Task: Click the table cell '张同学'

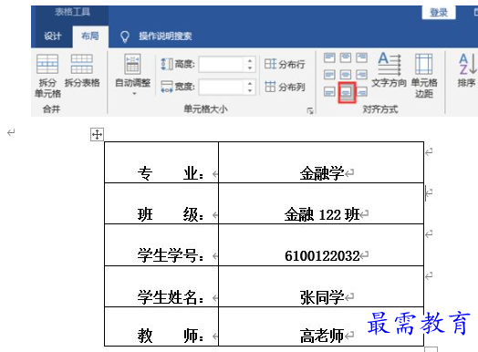Action: [321, 286]
